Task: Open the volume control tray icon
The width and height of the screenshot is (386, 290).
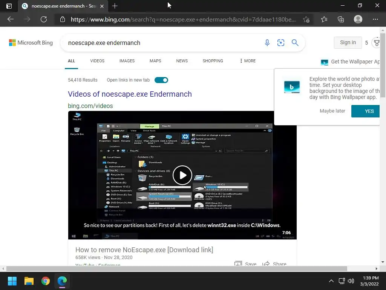Action: [x=351, y=281]
